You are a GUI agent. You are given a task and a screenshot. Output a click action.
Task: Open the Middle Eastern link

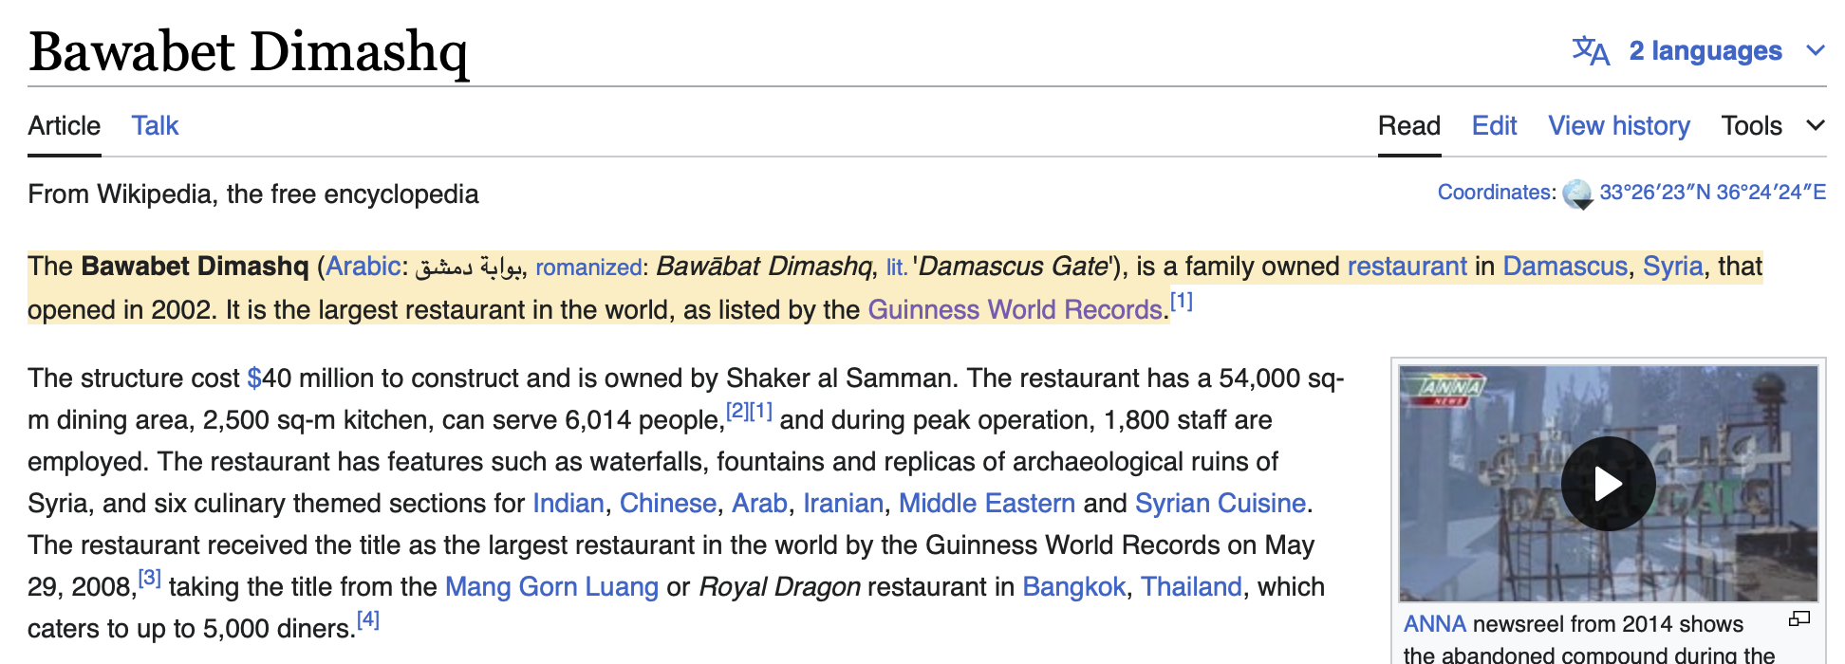(x=986, y=504)
